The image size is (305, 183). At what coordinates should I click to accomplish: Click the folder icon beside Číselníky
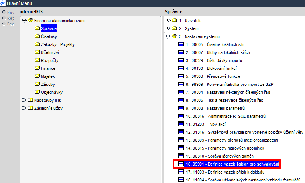coord(37,36)
